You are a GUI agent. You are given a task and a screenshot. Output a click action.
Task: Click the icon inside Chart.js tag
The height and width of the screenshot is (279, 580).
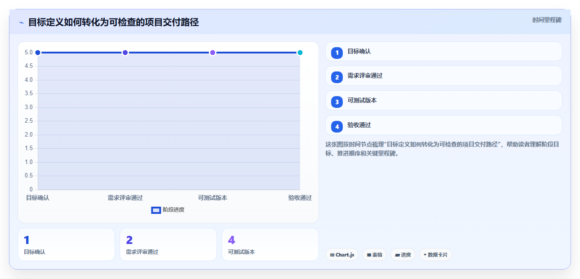coord(332,255)
